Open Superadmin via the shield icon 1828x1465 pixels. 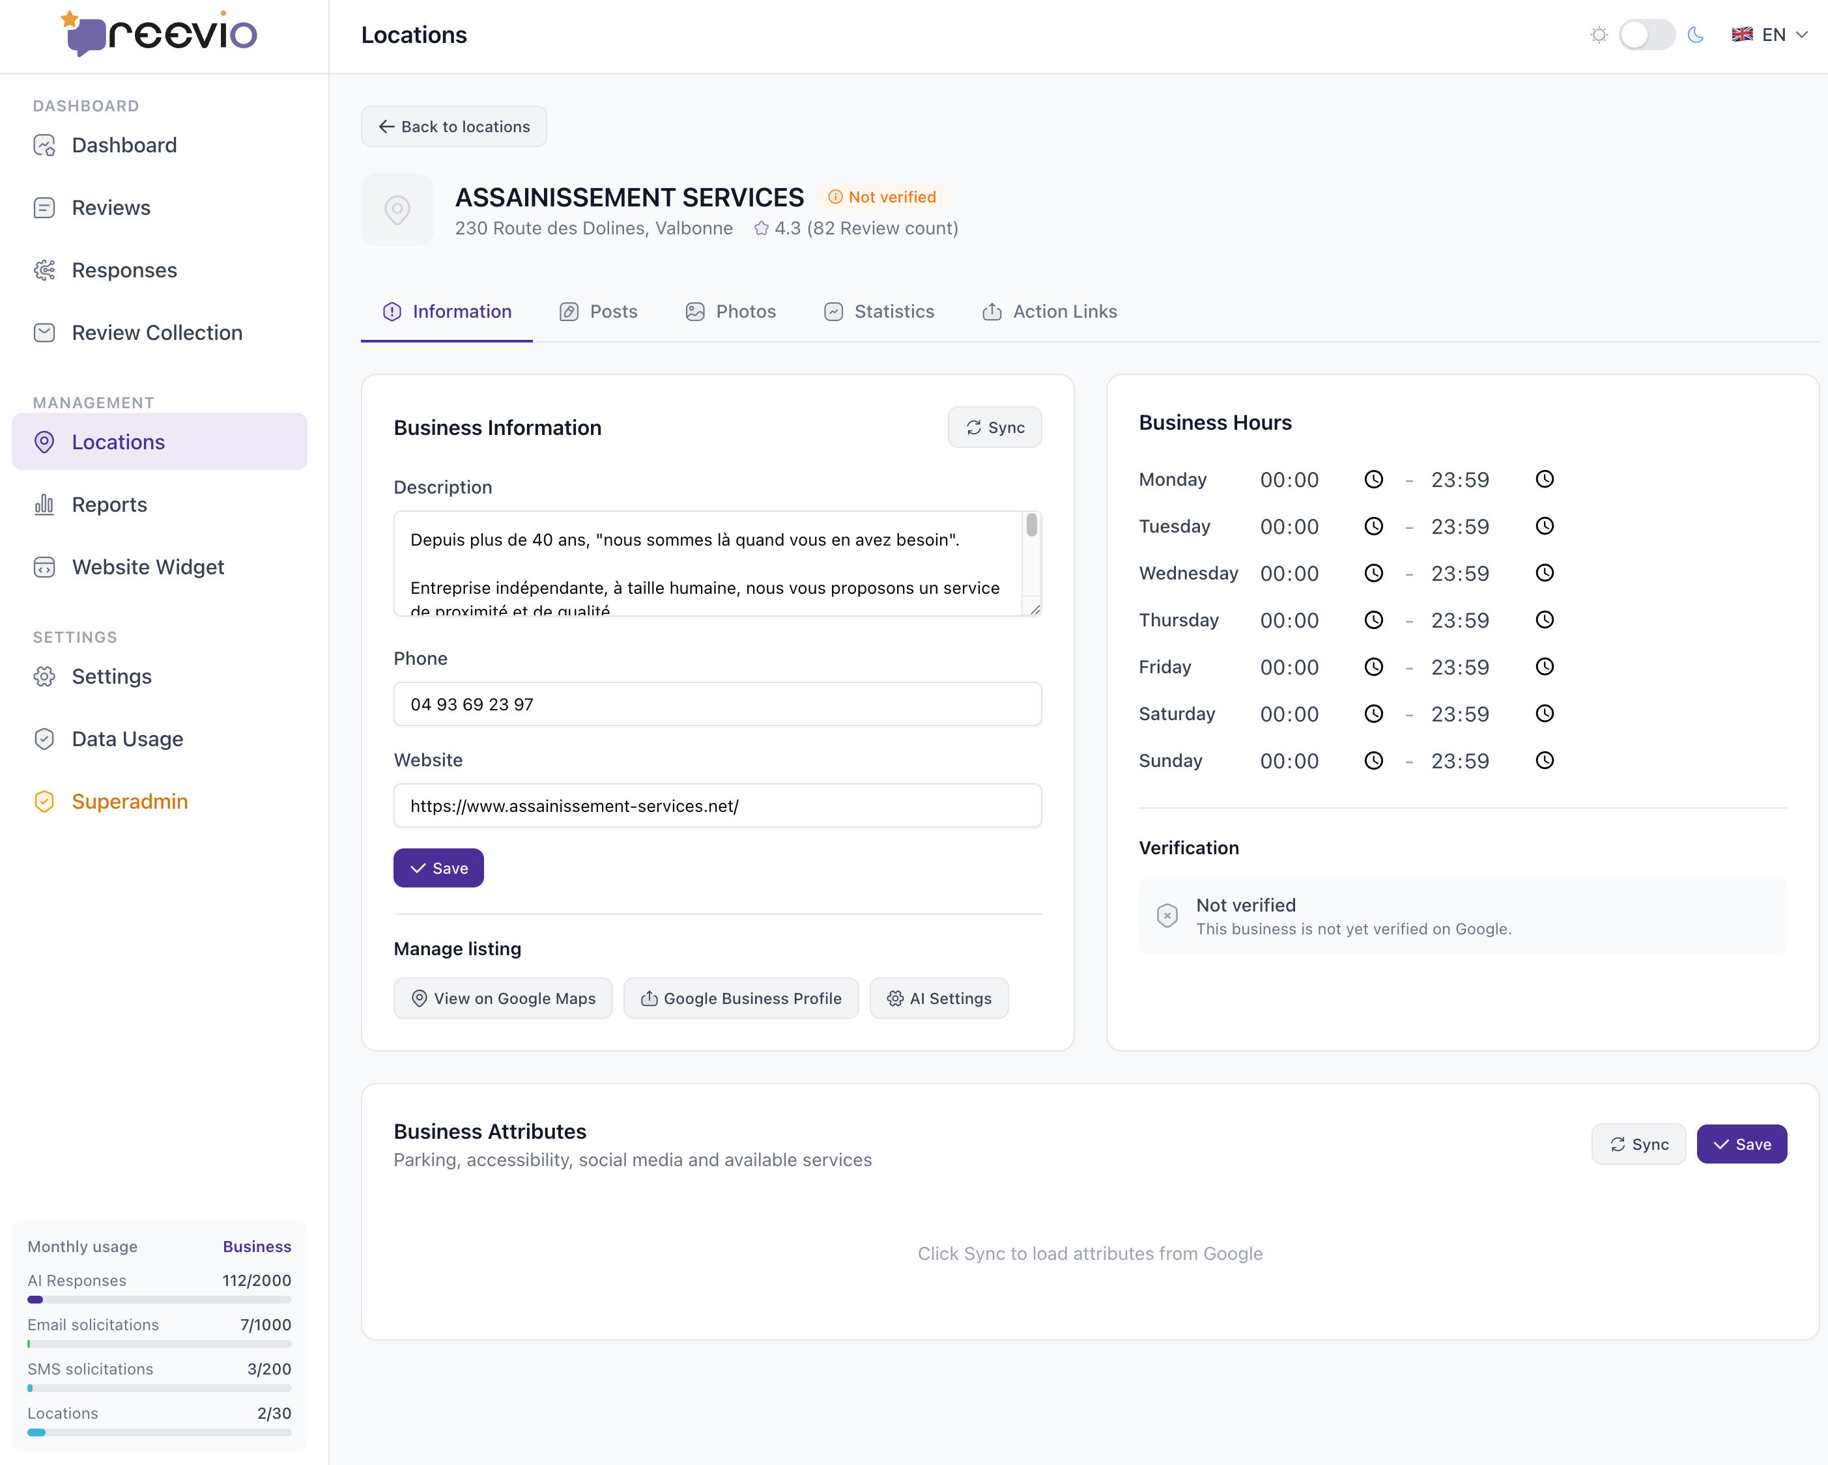[x=44, y=802]
